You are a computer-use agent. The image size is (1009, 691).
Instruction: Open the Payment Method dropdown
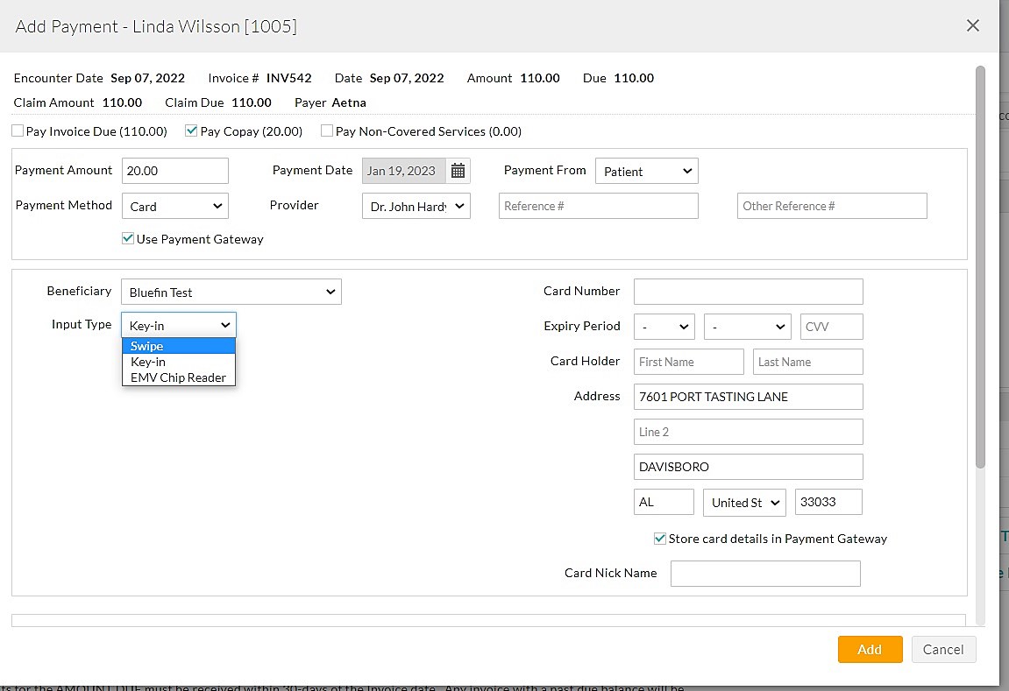(174, 206)
